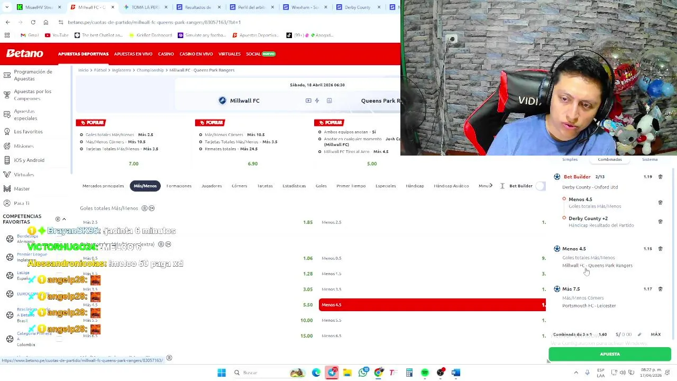Delete the Millwall Menos 4.5 bet

pyautogui.click(x=660, y=249)
